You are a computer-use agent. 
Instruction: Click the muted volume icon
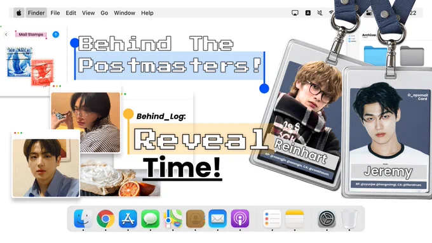(x=320, y=13)
